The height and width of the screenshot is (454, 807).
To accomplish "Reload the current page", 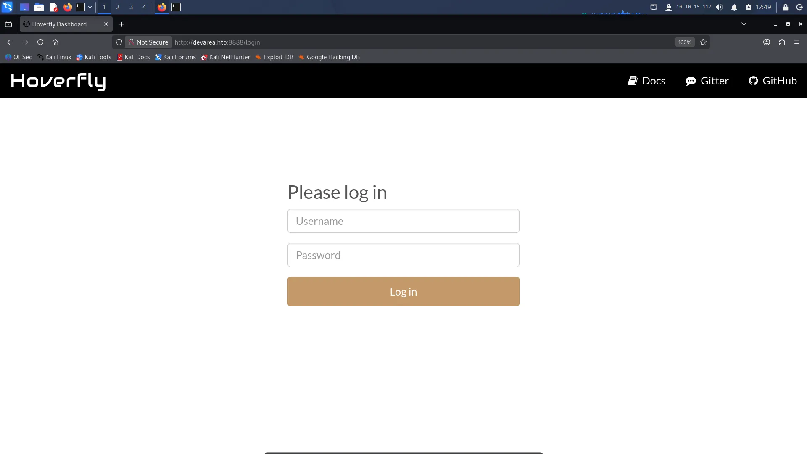I will coord(40,42).
